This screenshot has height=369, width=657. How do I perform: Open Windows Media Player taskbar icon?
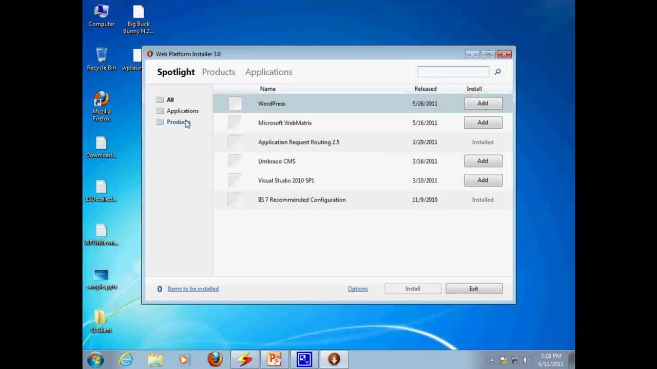tap(184, 359)
